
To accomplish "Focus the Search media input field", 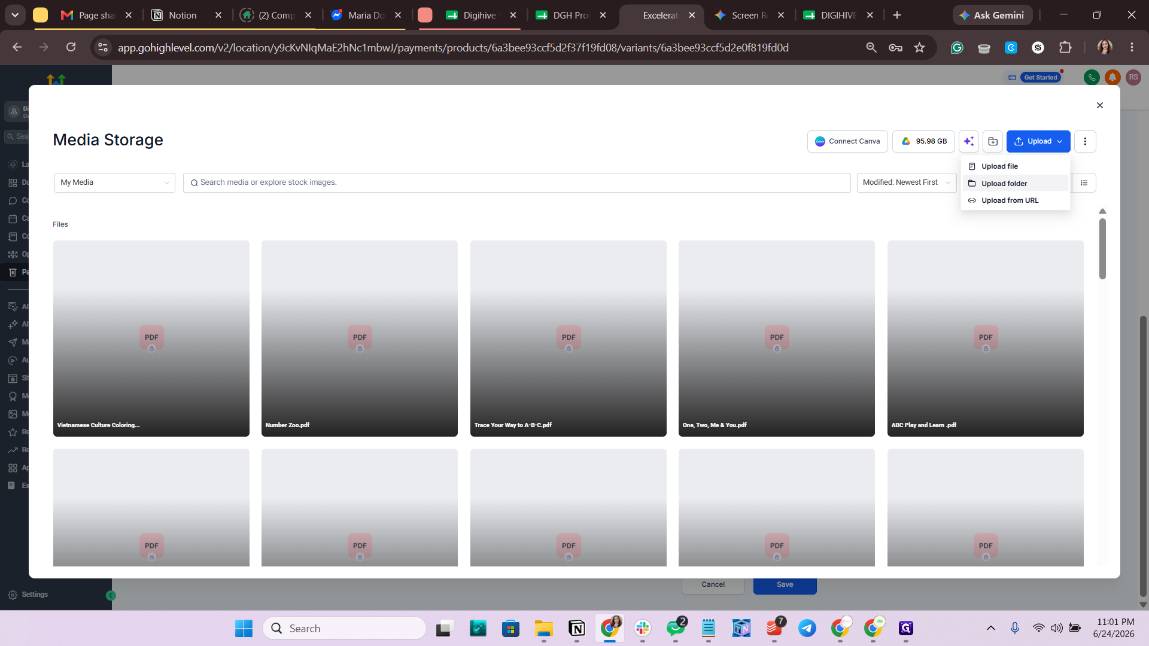I will click(516, 183).
